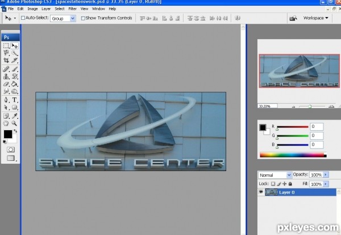The height and width of the screenshot is (235, 341).
Task: Select the Dodge tool
Action: (x=15, y=91)
